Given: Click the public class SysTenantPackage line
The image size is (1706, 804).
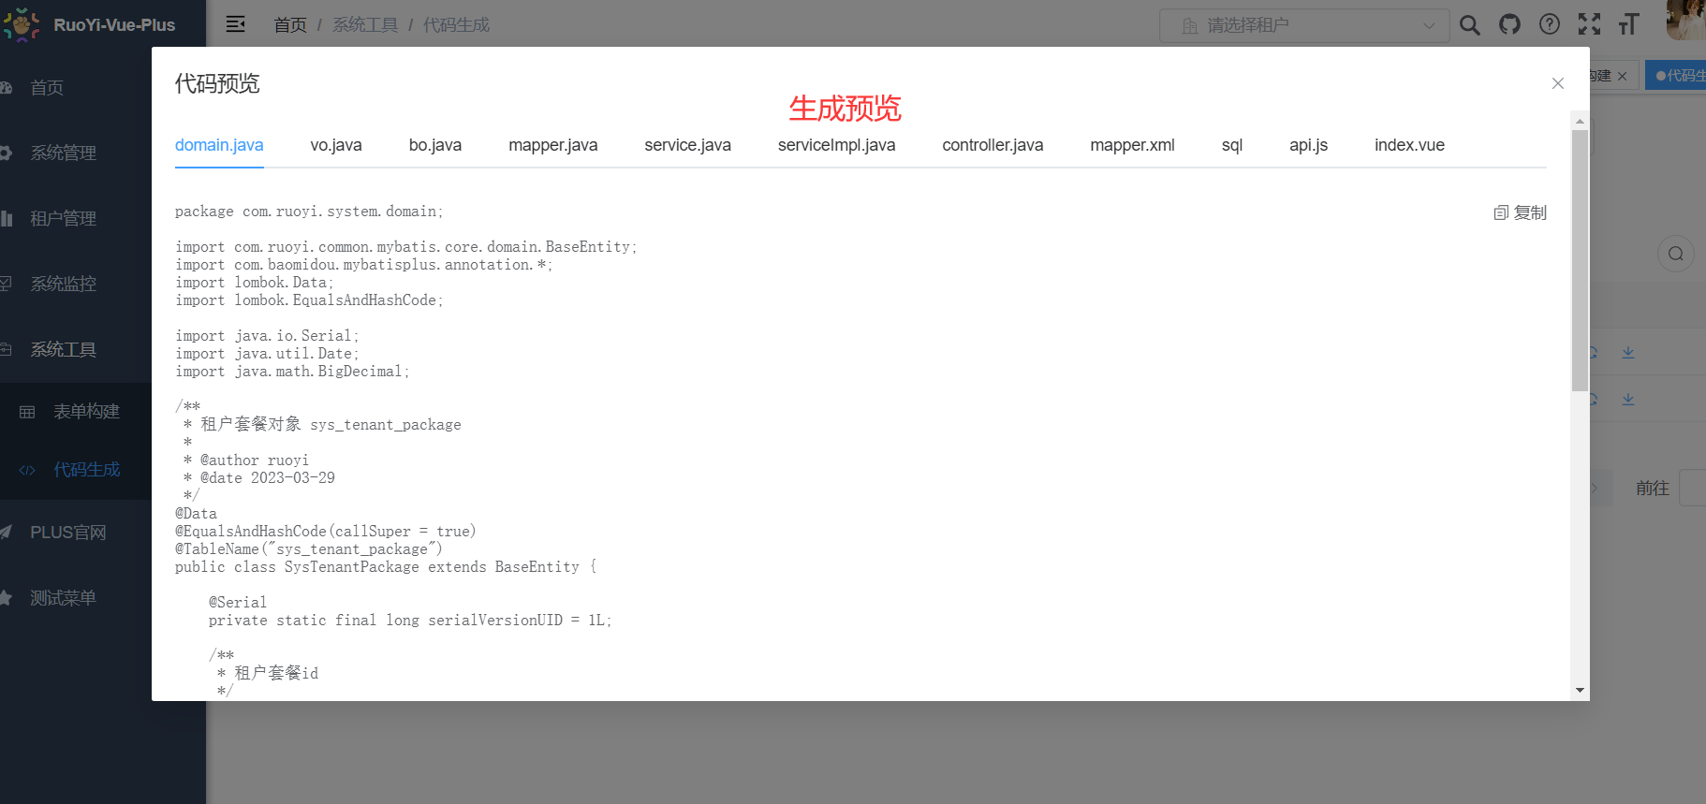Looking at the screenshot, I should 386,567.
